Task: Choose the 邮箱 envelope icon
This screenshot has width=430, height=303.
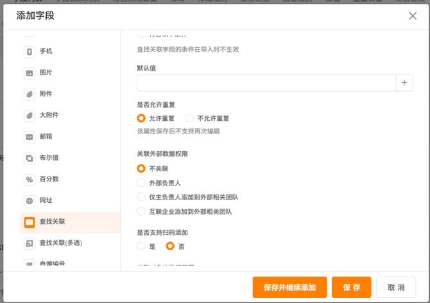Action: (x=30, y=137)
